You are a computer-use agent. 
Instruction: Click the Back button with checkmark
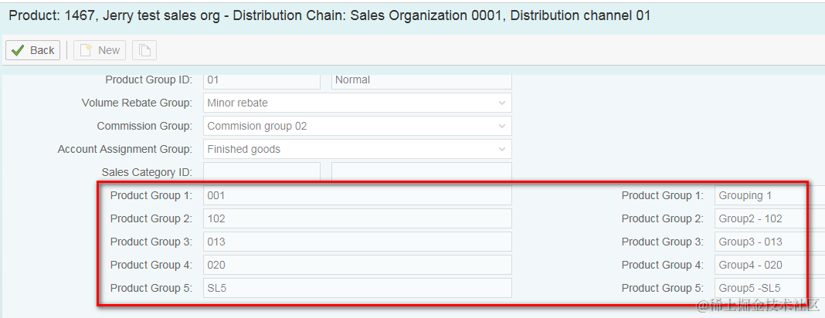pyautogui.click(x=32, y=50)
